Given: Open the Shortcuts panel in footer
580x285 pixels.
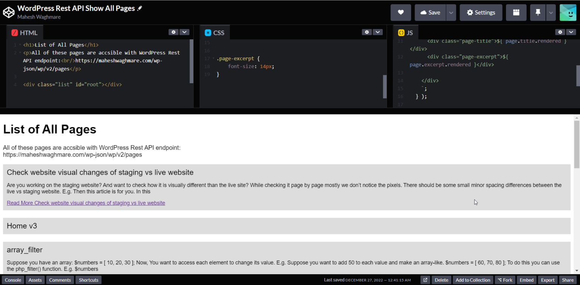Looking at the screenshot, I should [x=88, y=280].
